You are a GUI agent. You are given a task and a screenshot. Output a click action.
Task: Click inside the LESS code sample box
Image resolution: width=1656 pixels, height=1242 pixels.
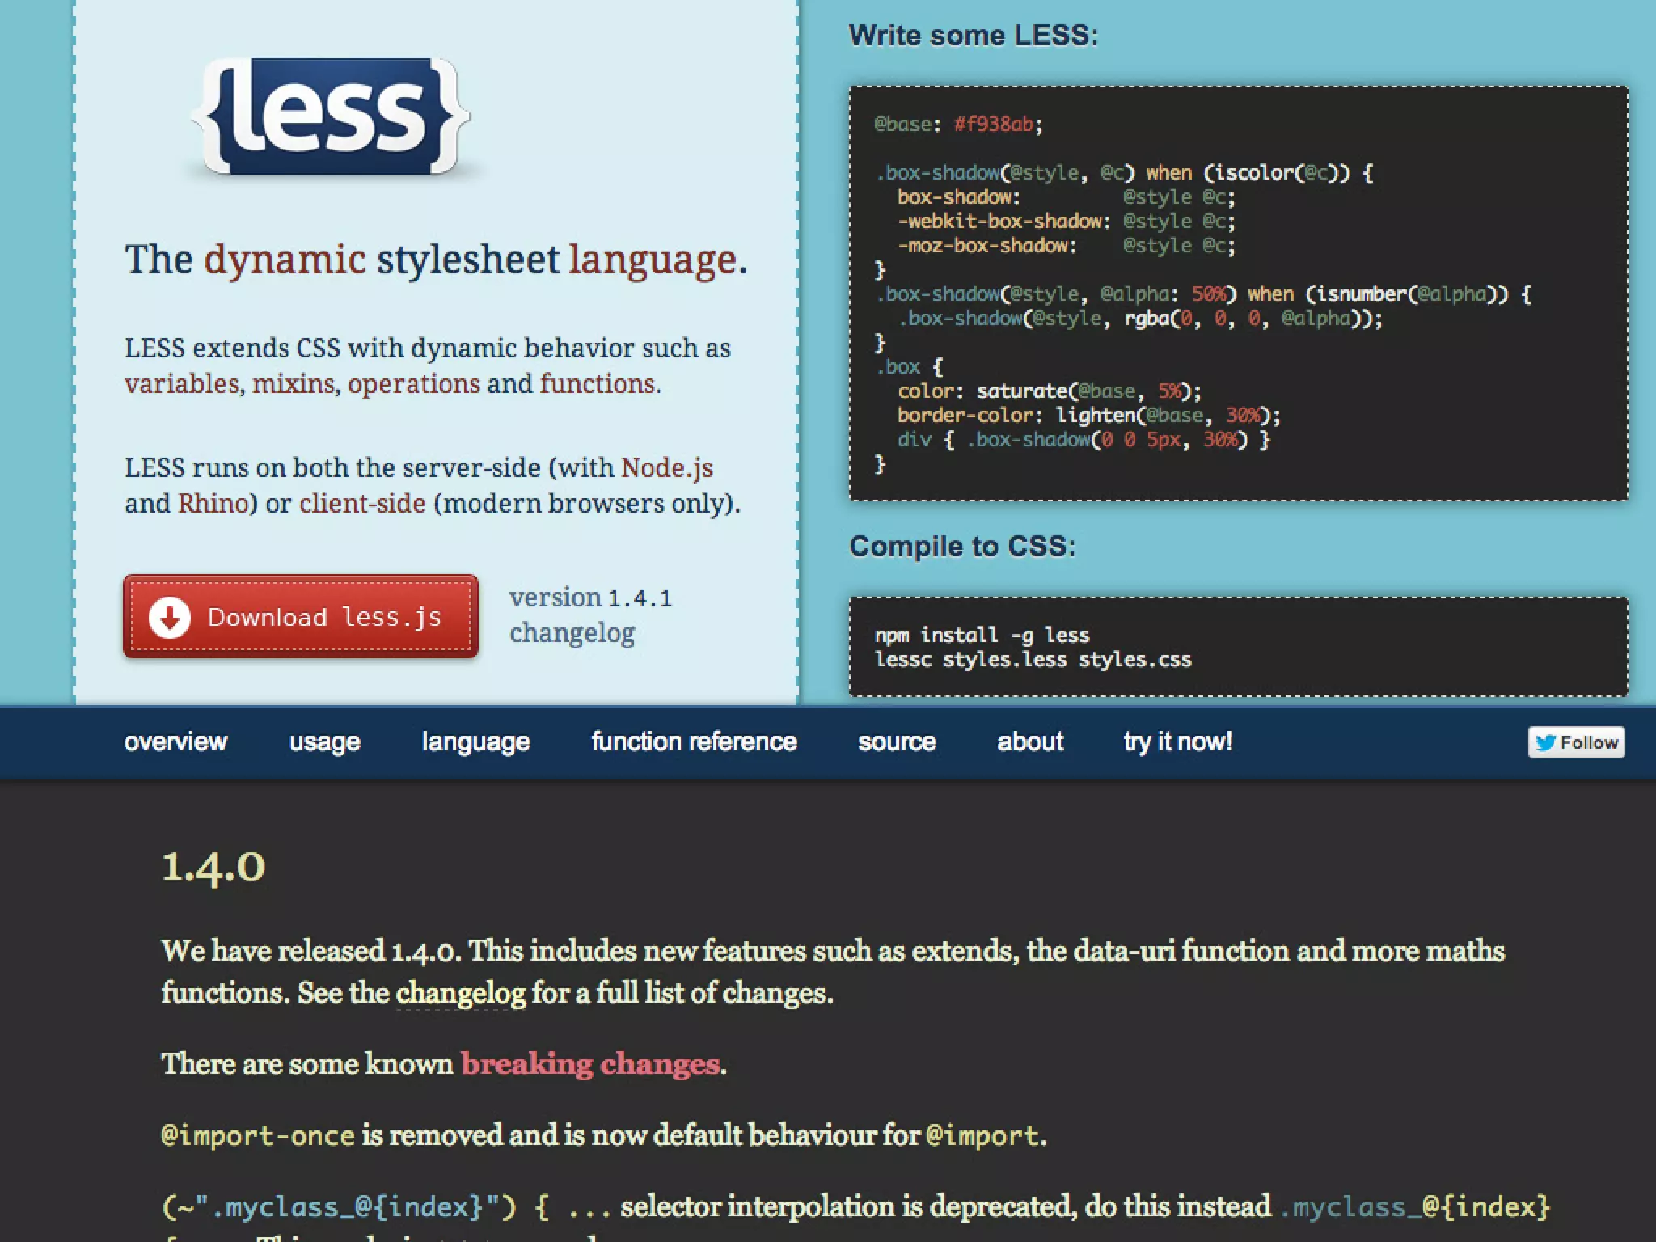[1237, 294]
